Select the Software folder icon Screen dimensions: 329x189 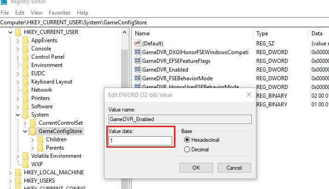[x=25, y=106]
